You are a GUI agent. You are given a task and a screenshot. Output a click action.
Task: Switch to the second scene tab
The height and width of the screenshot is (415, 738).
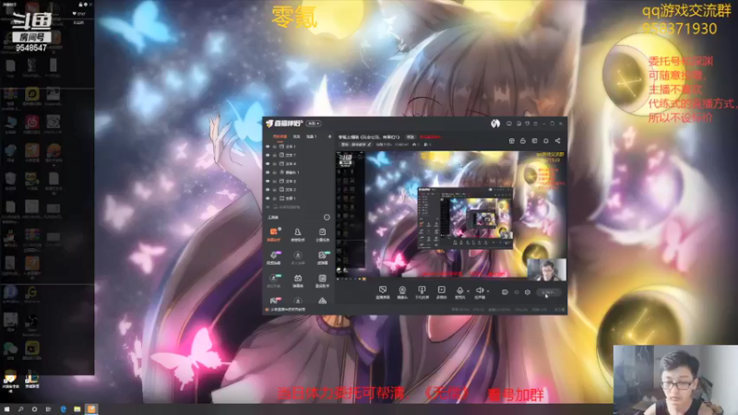click(x=296, y=136)
